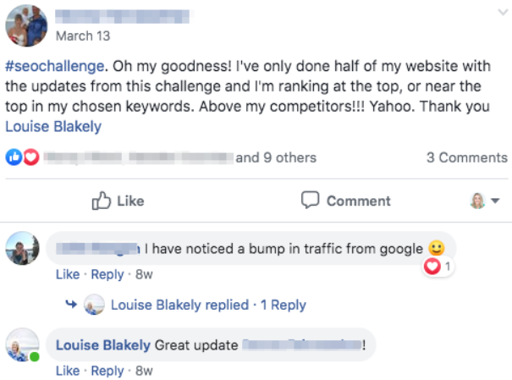Like the first comment about traffic

(x=68, y=274)
